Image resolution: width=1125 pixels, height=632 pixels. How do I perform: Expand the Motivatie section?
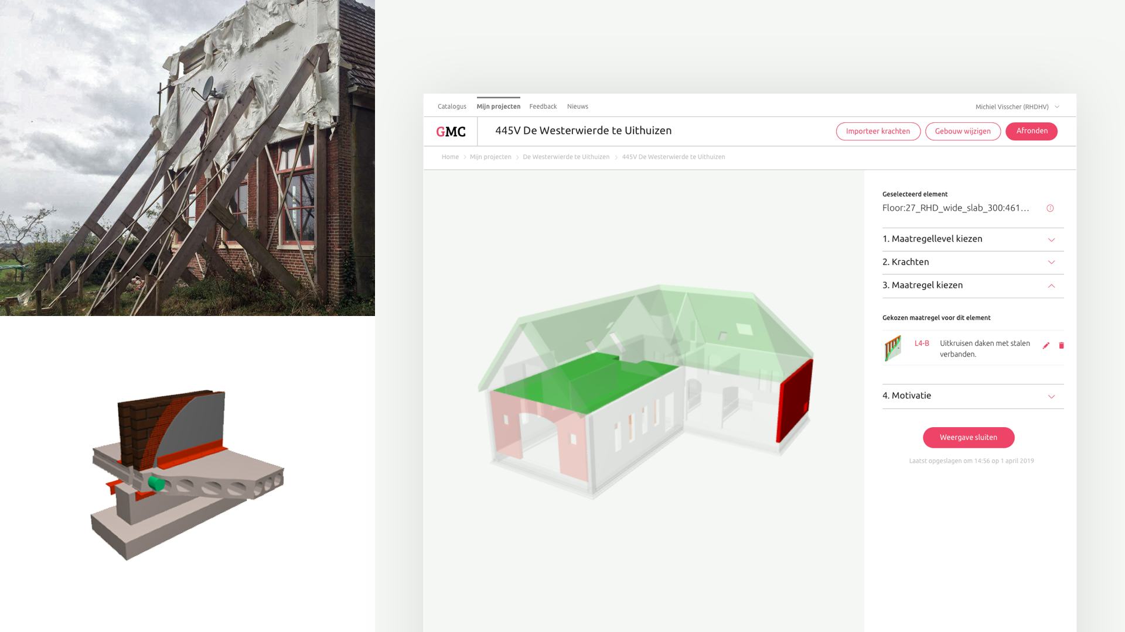pos(973,396)
